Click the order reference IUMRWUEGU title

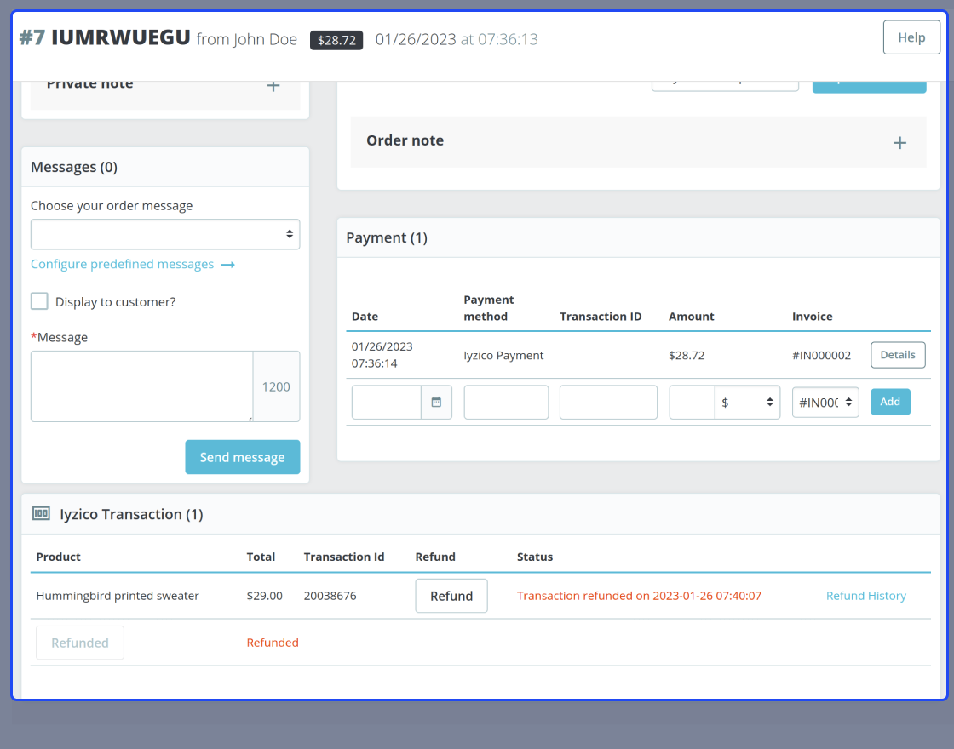(x=120, y=37)
